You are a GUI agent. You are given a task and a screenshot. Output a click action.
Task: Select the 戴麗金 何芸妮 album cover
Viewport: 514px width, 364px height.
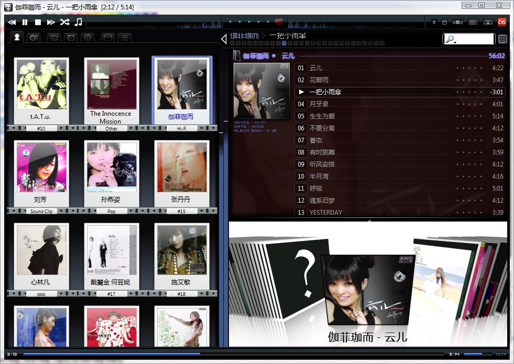[x=112, y=250]
